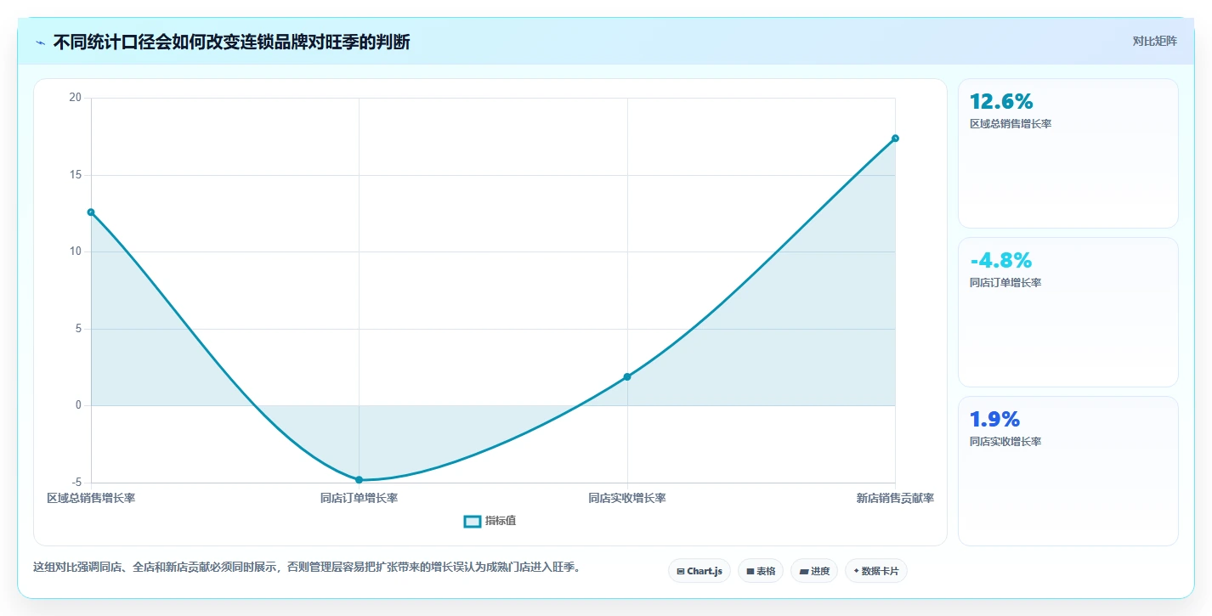
Task: Toggle the 指标值 legend swatch
Action: pos(473,521)
